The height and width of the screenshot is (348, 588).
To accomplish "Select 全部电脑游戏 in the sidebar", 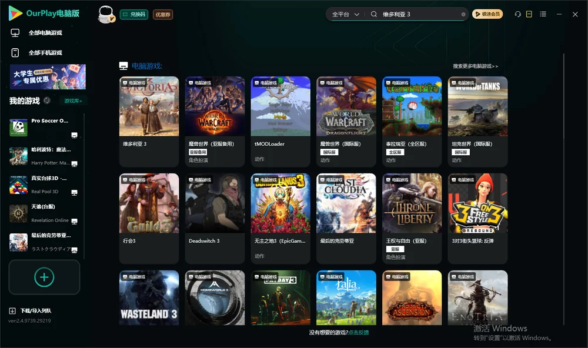I will [x=45, y=33].
